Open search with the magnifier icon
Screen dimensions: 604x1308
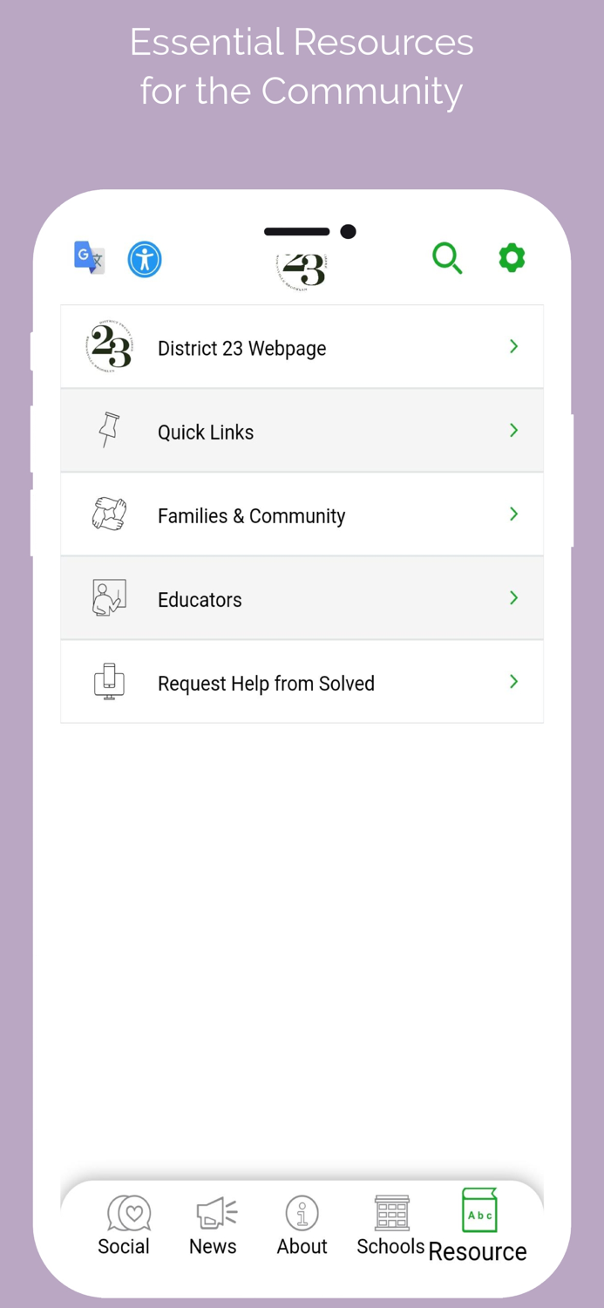tap(447, 258)
